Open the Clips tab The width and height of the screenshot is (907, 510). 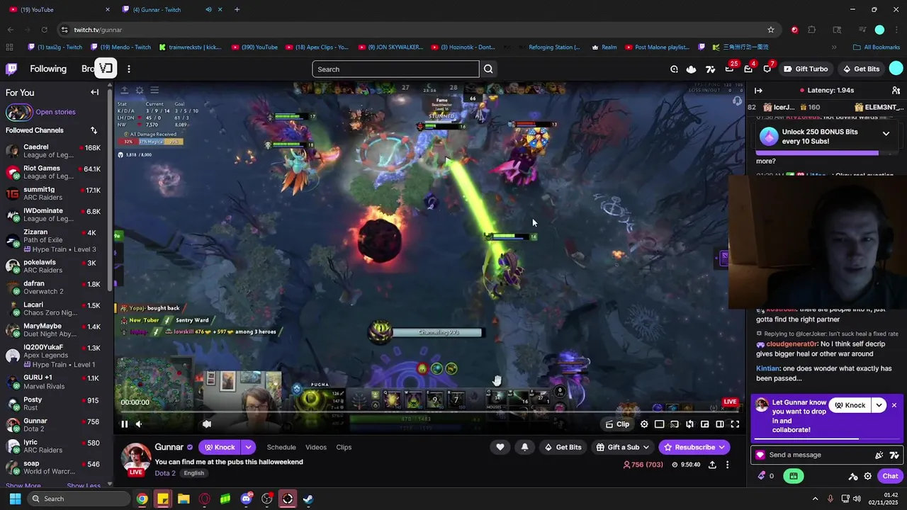(x=344, y=447)
